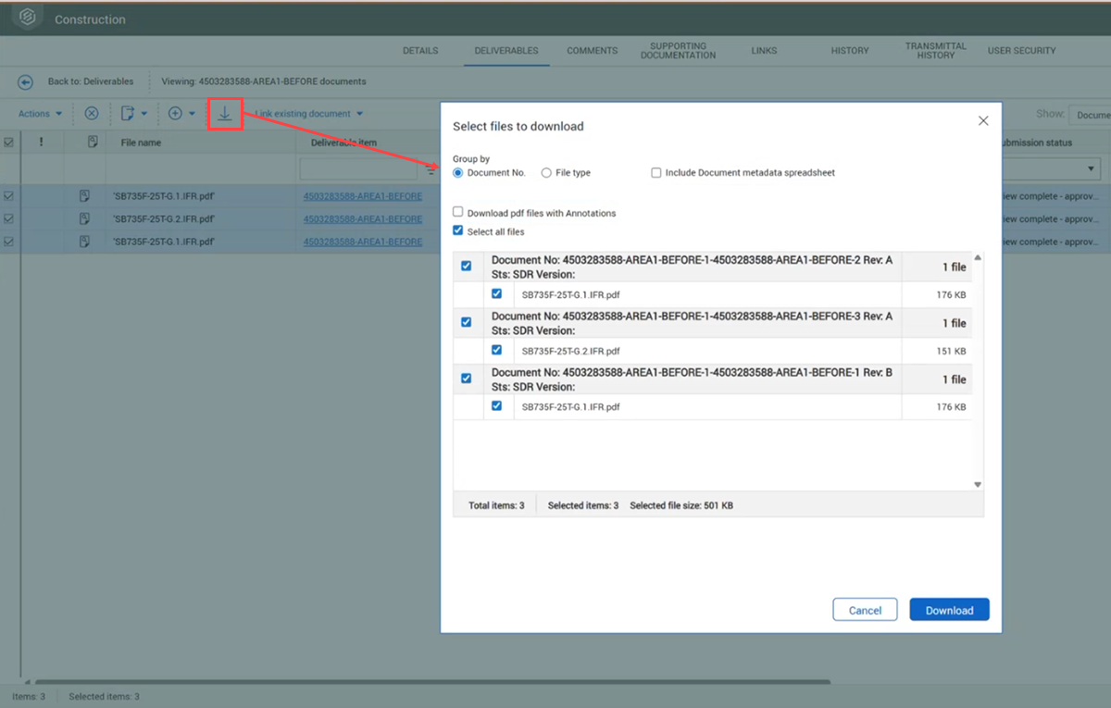Click the circled X remove icon in toolbar
The width and height of the screenshot is (1111, 708).
tap(92, 113)
